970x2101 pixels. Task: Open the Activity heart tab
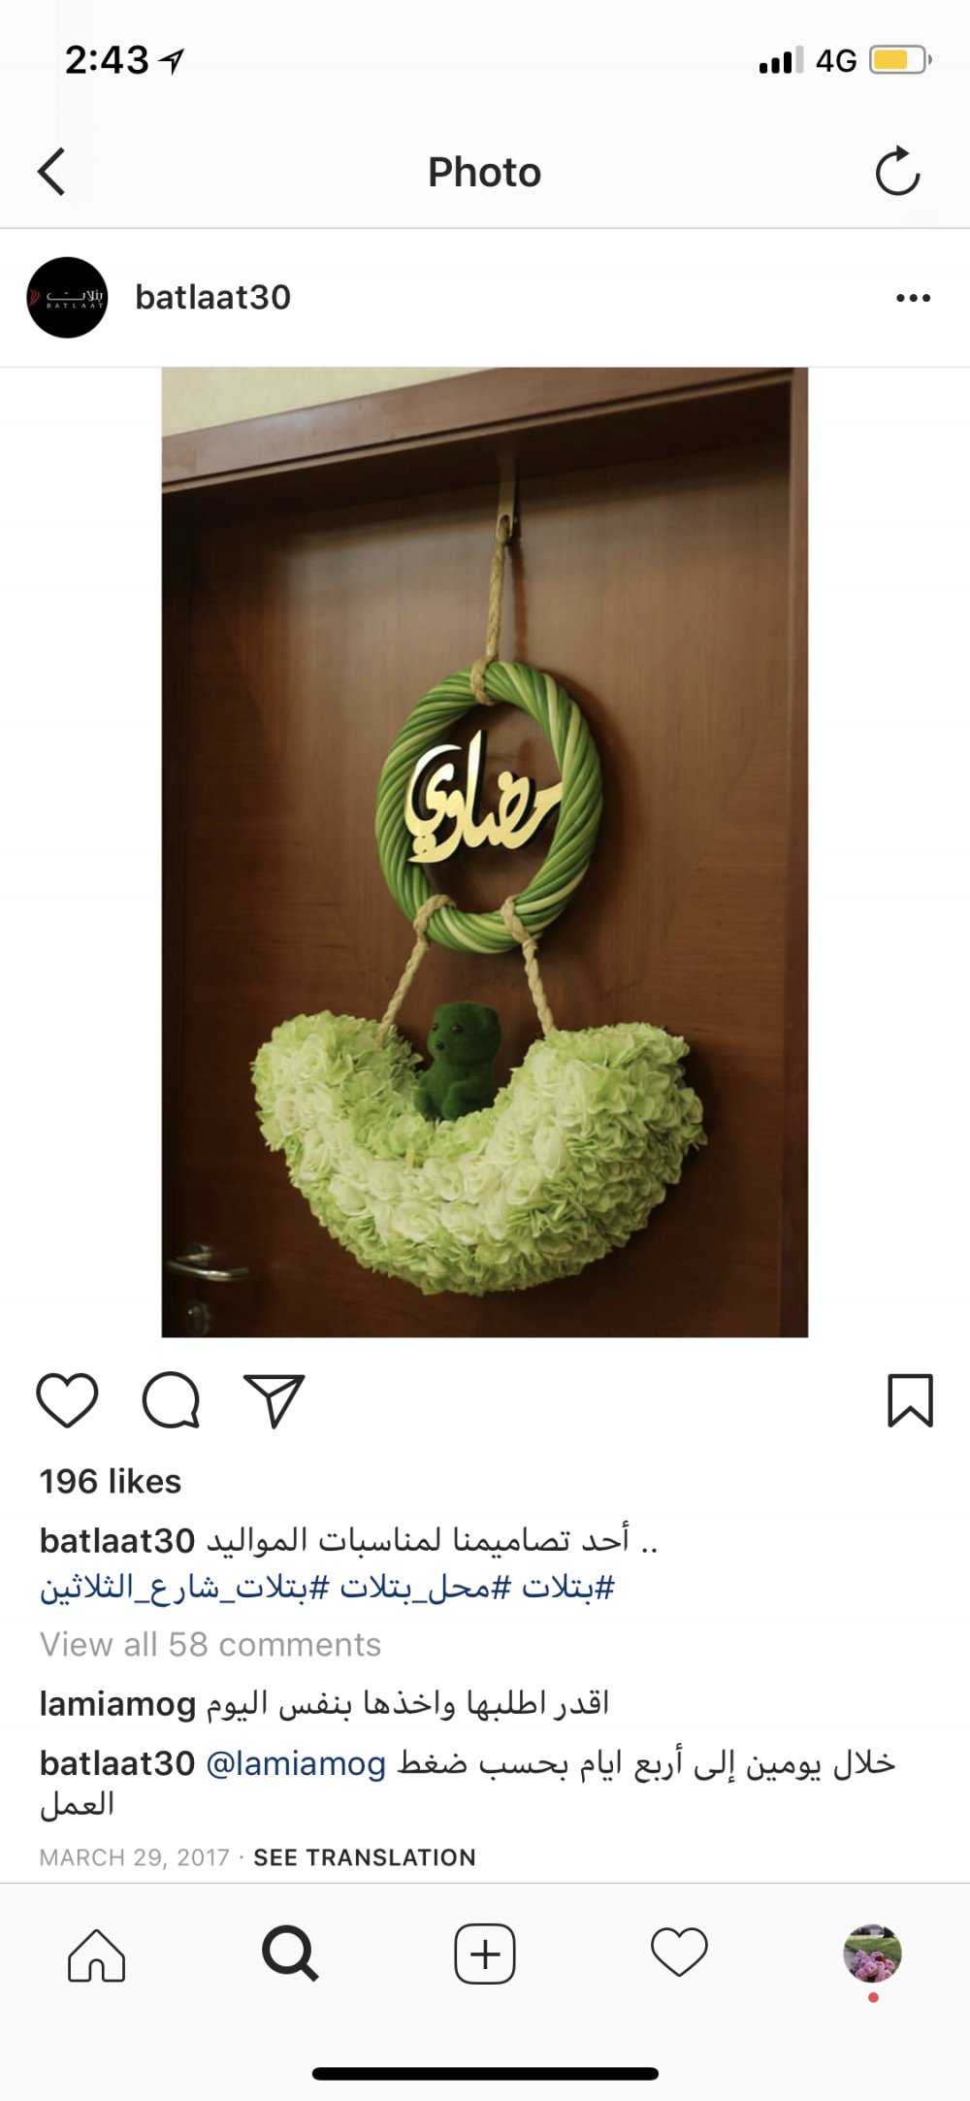click(679, 1953)
